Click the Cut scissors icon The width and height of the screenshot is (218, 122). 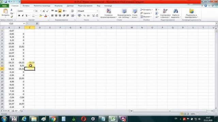(11, 10)
